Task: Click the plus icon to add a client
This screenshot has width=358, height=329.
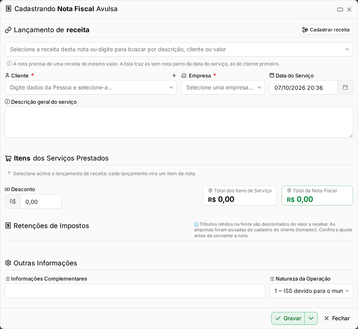Action: click(x=174, y=75)
